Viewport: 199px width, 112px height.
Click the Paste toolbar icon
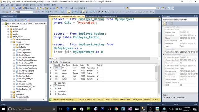coord(57,8)
